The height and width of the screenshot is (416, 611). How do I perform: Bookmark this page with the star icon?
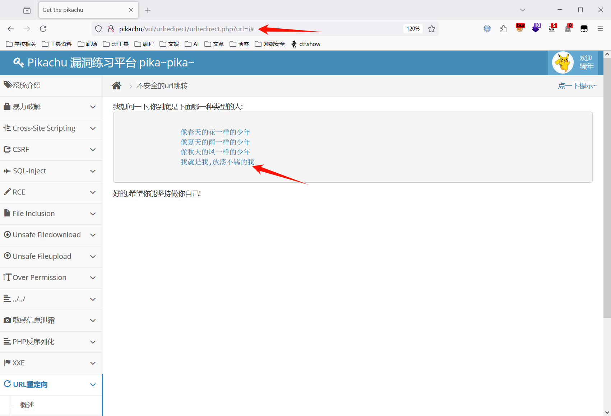pos(432,29)
